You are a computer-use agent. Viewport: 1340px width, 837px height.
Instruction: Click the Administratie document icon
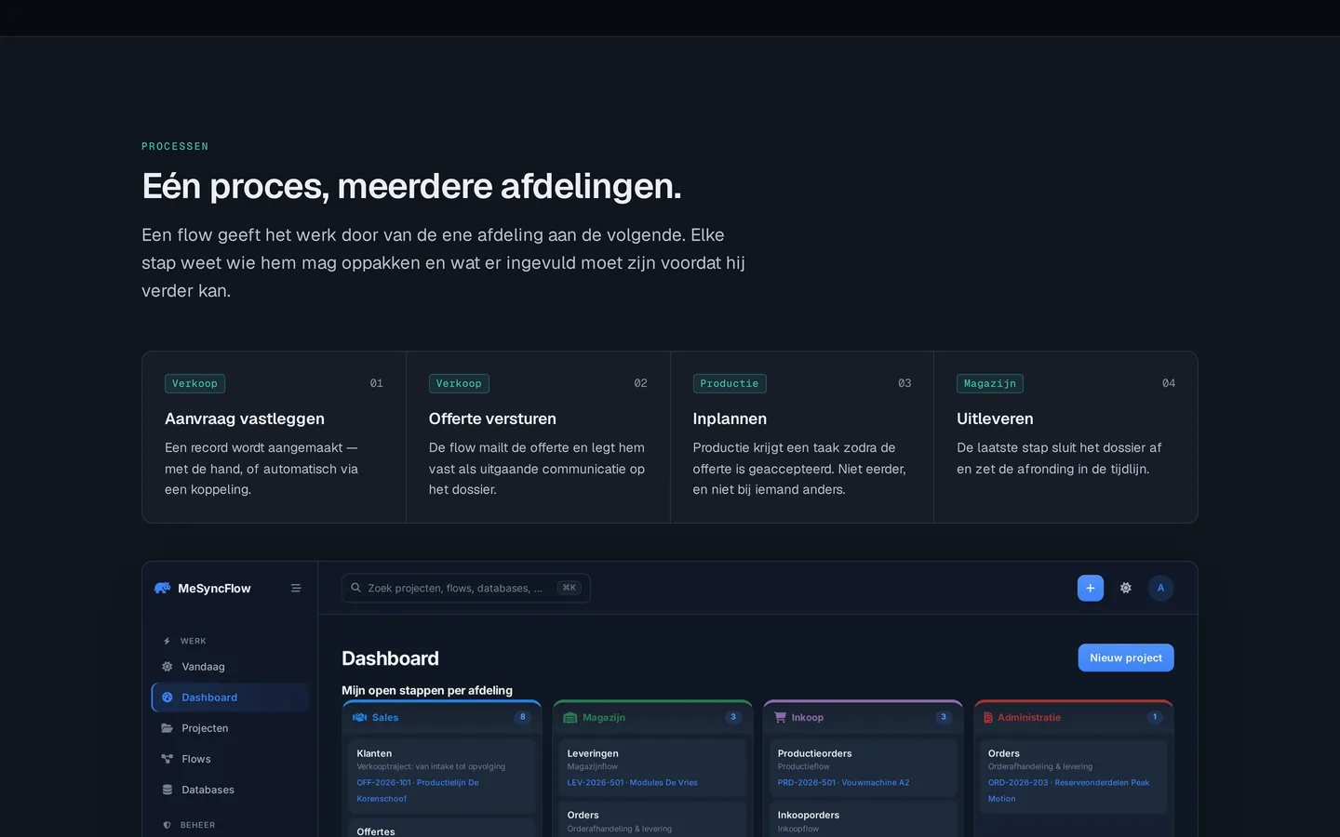[x=988, y=717]
